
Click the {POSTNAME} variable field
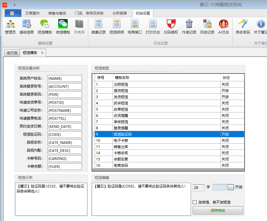pos(65,110)
